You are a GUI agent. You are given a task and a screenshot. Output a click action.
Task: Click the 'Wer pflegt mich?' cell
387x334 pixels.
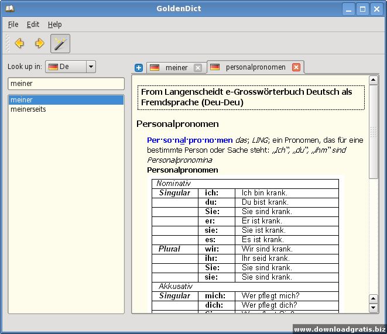(287, 296)
